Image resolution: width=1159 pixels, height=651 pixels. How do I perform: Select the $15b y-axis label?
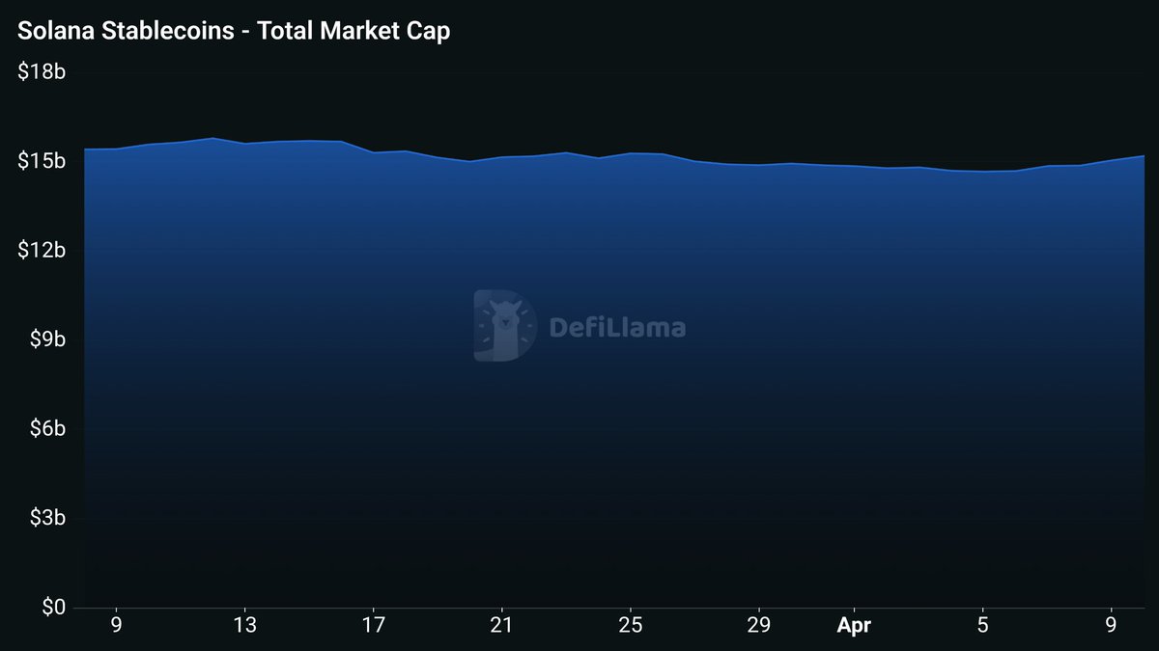coord(42,161)
